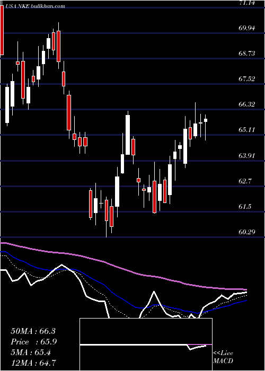Click the tall red candlestick at the chart's left edge
Viewport: 265px width, 371px height.
coord(2,30)
